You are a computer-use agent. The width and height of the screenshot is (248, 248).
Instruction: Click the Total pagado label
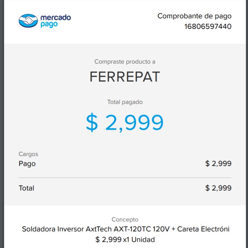125,102
